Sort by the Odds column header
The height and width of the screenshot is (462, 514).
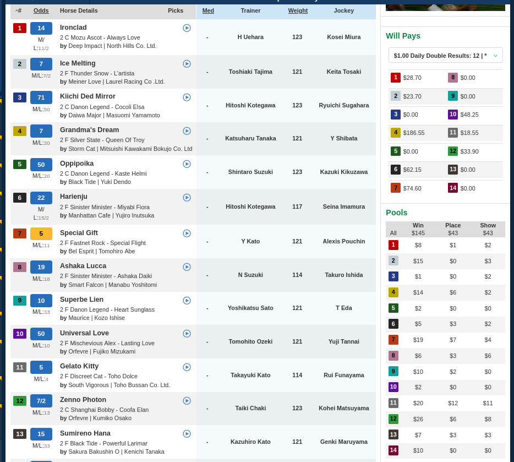41,10
